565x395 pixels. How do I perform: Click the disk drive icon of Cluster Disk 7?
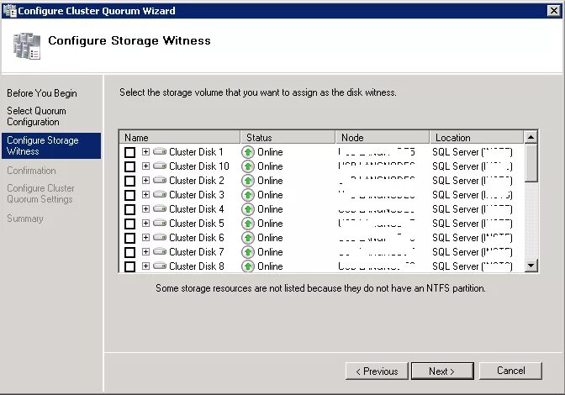click(x=160, y=251)
